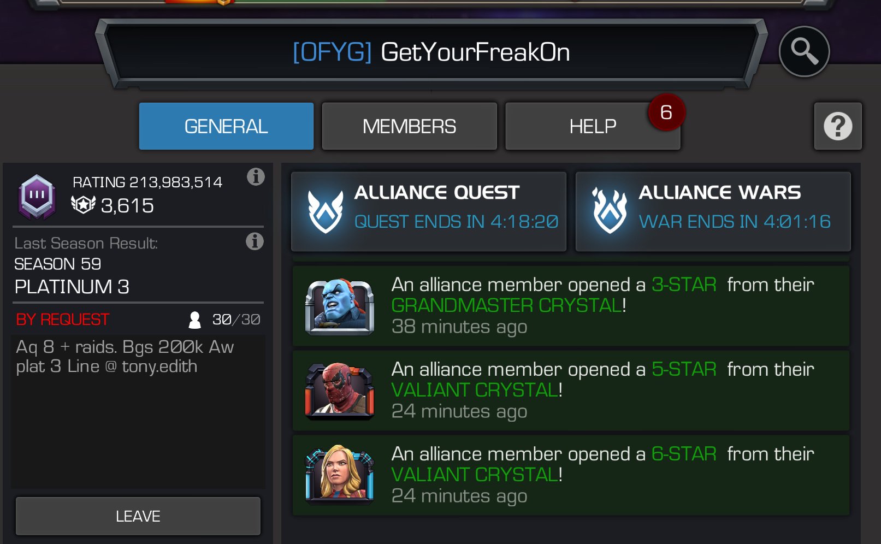Image resolution: width=881 pixels, height=544 pixels.
Task: Open the HELP tab
Action: pos(593,126)
